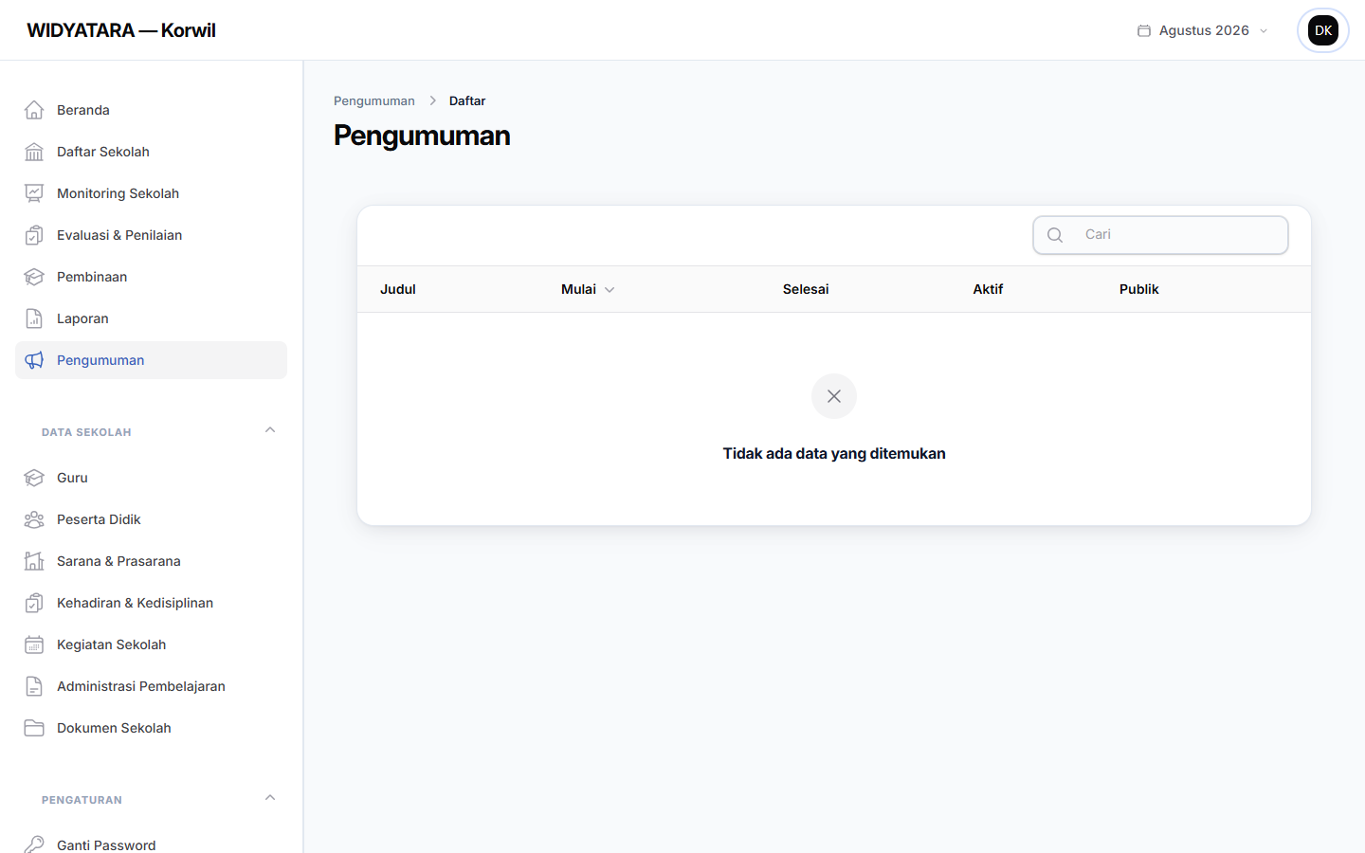
Task: Click the Pengumuman megaphone icon
Action: coord(34,360)
